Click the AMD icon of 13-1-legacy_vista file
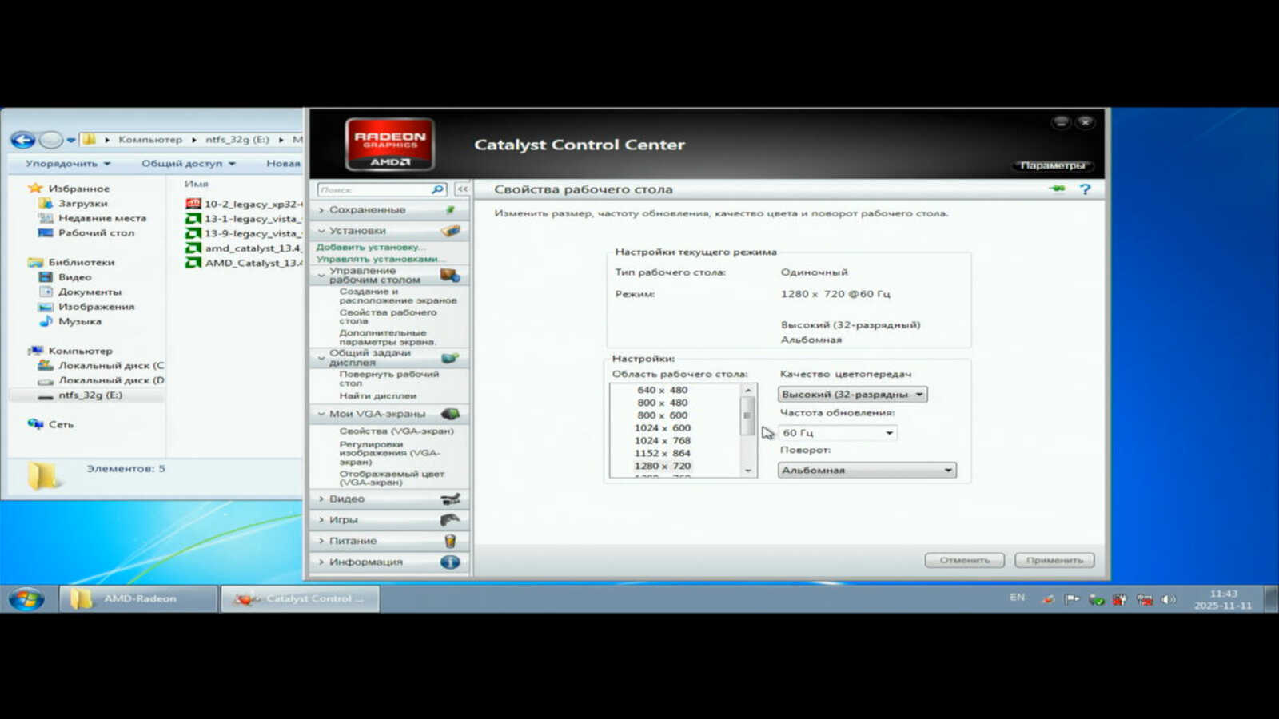This screenshot has height=719, width=1279. (x=193, y=218)
